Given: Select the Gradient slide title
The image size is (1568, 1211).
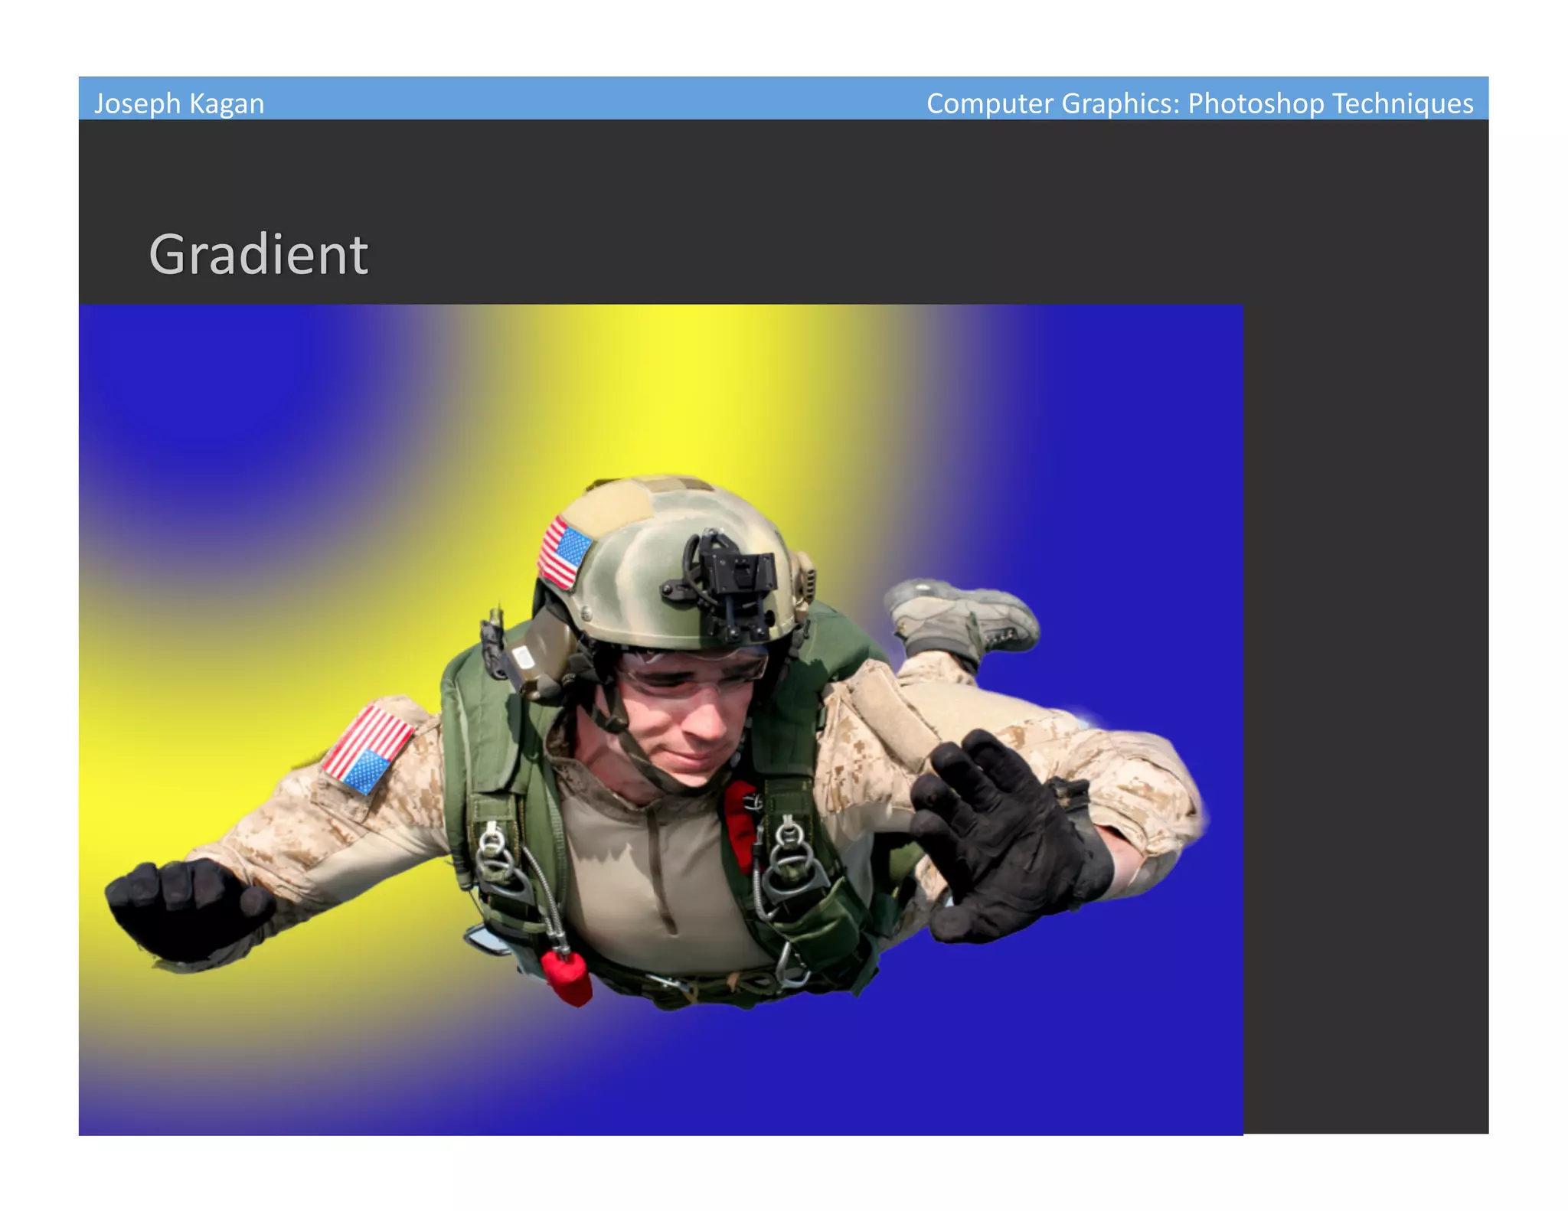Looking at the screenshot, I should tap(259, 254).
